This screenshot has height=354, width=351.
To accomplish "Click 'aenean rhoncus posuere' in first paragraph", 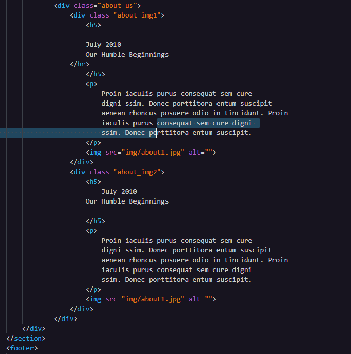I will tap(145, 113).
